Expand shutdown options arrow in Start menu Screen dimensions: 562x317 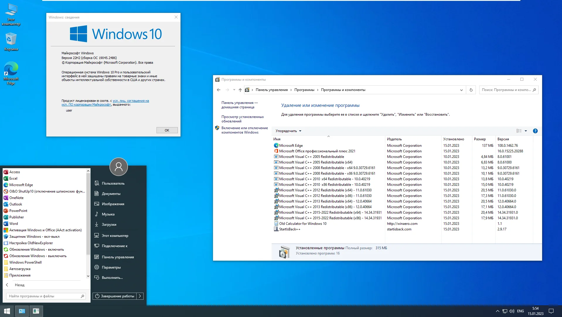pos(140,296)
